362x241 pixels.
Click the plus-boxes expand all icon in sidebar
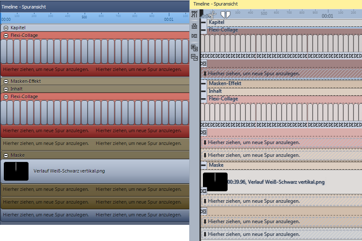194,48
